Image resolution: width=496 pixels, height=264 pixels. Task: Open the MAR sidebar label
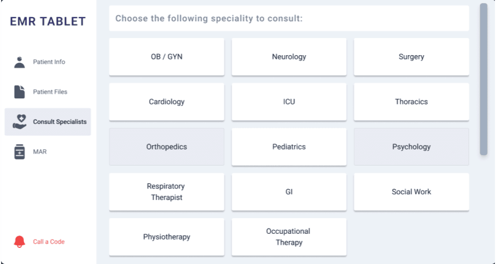40,152
